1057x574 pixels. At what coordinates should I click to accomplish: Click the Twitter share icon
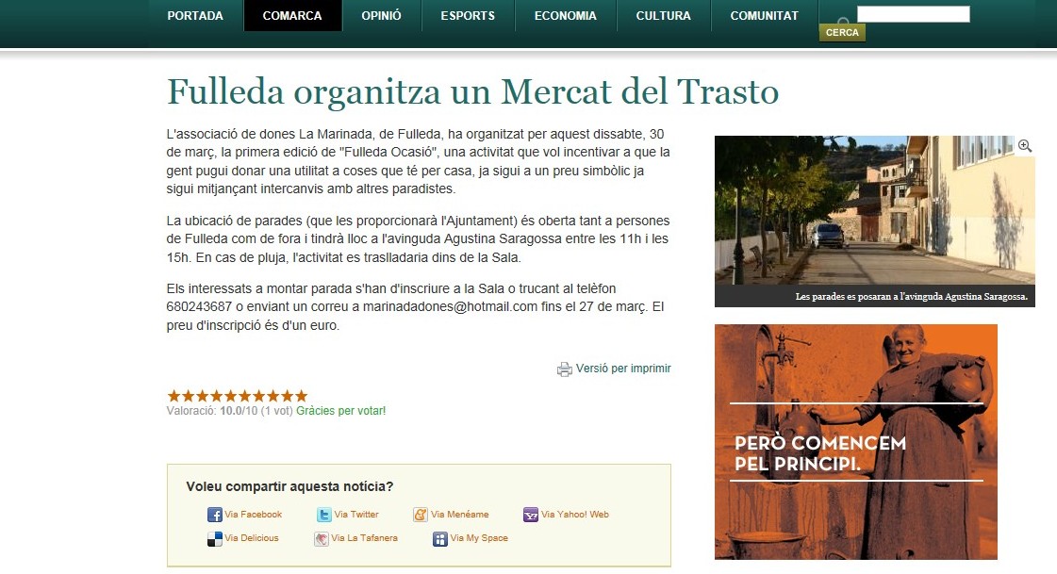coord(324,515)
